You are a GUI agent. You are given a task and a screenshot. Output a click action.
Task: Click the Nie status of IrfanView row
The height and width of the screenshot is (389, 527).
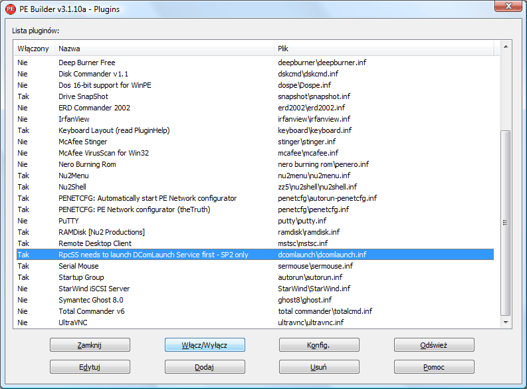[x=23, y=119]
